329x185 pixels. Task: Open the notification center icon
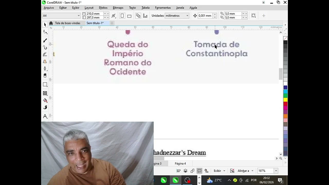pyautogui.click(x=280, y=180)
